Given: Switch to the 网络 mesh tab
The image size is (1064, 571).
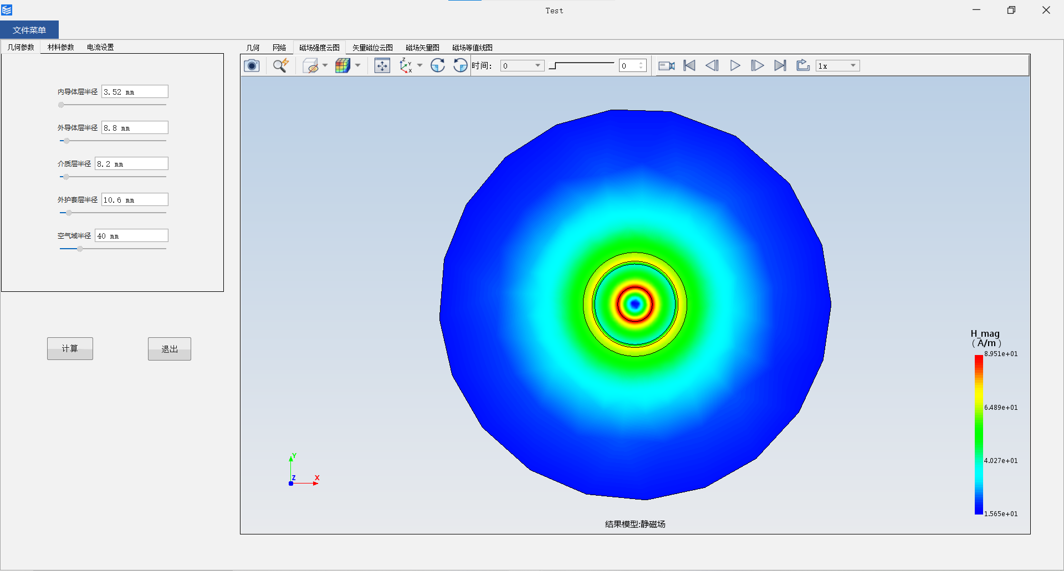Looking at the screenshot, I should click(x=279, y=48).
